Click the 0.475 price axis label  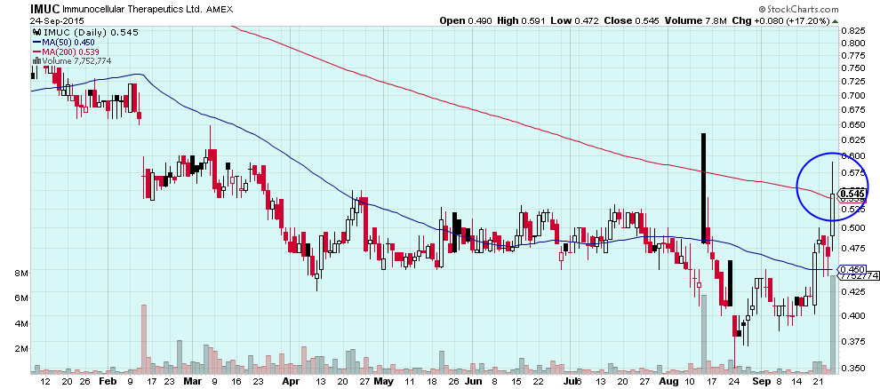point(852,248)
